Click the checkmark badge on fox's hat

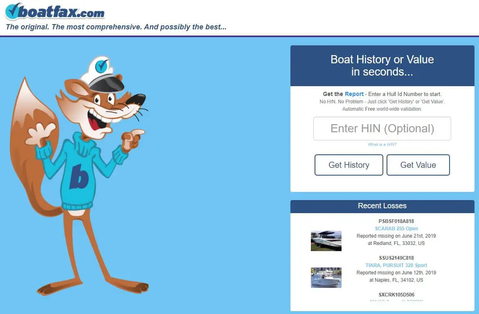pos(101,65)
